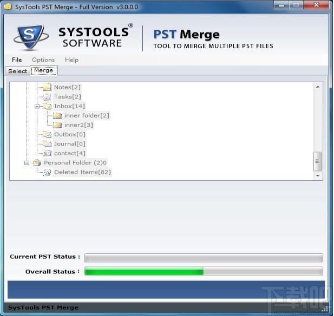Click the Deleted Items recycle icon
Screen dimensions: 334x316
pos(47,172)
